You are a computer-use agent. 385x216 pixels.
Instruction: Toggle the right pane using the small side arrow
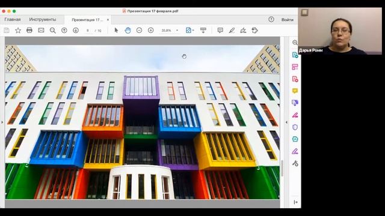pyautogui.click(x=286, y=122)
